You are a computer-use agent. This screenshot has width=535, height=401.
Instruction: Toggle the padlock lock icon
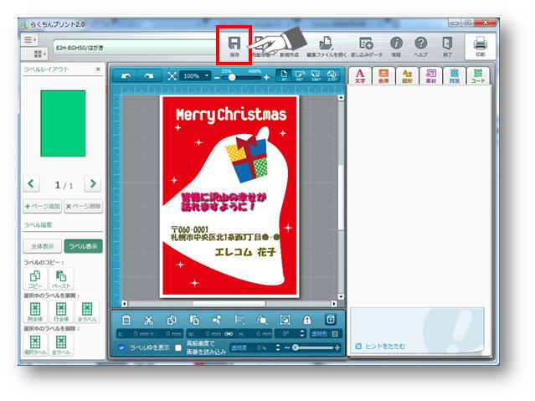coord(307,320)
